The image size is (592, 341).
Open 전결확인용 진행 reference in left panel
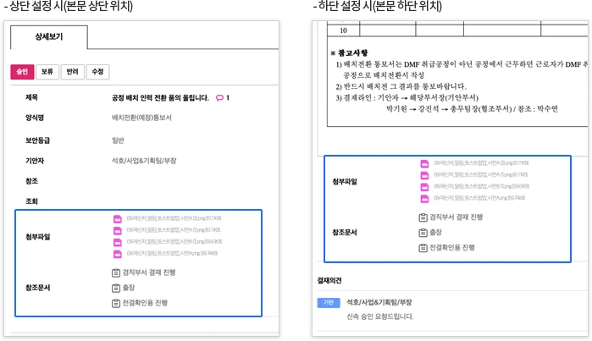145,302
